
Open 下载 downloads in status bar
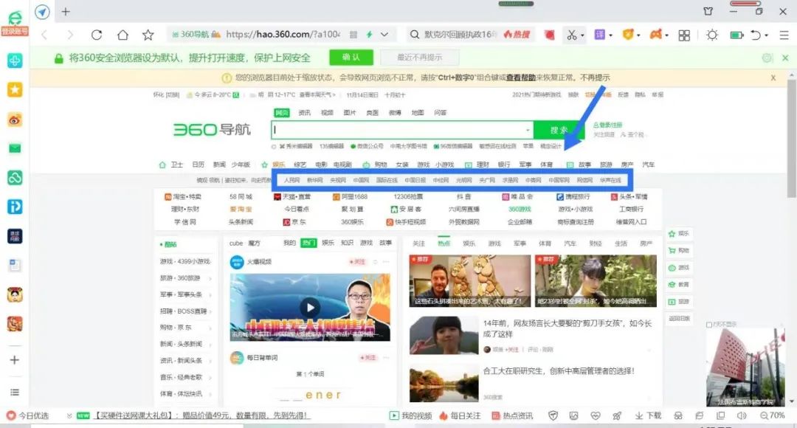click(x=648, y=415)
